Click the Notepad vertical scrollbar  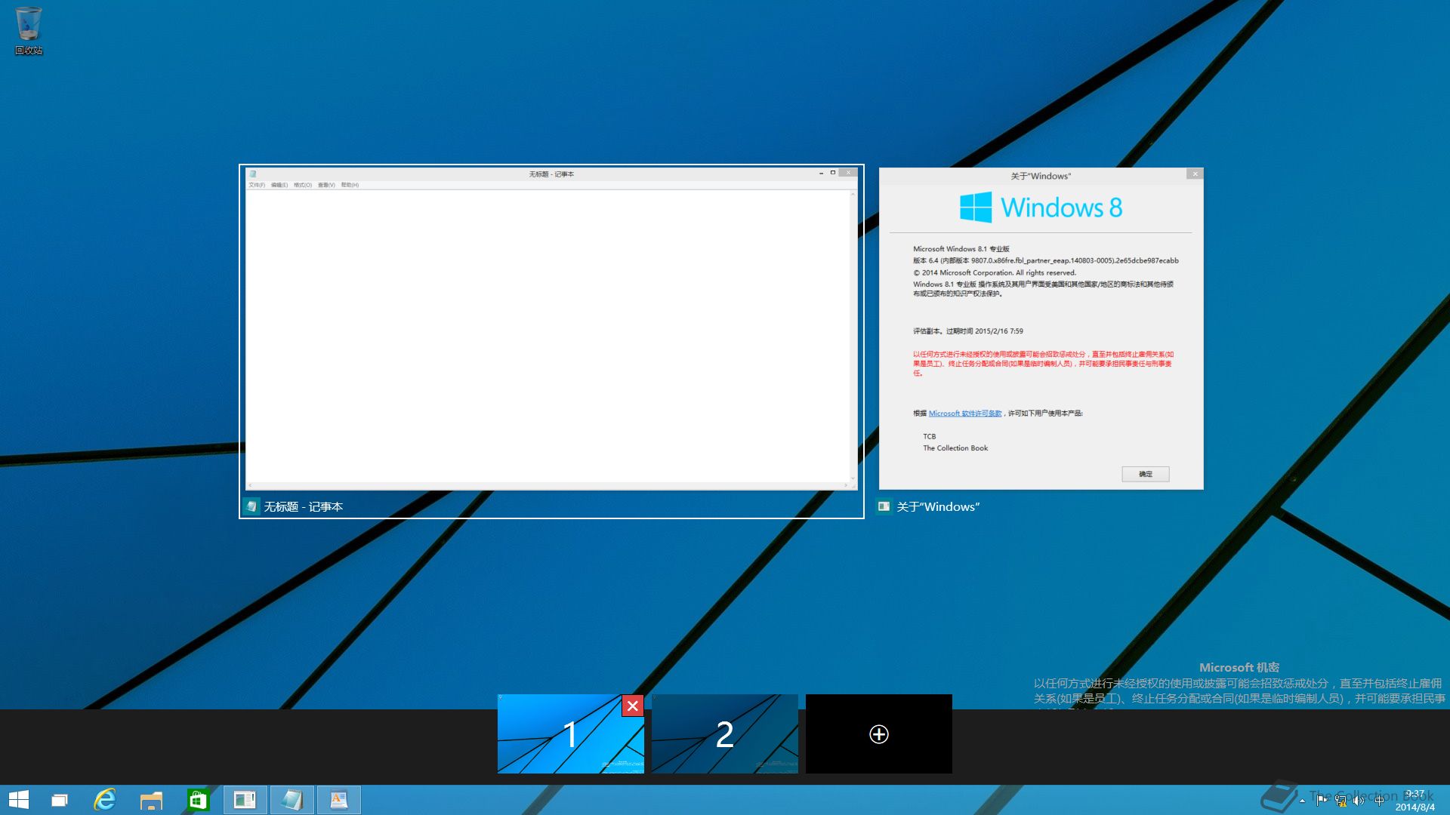click(x=853, y=336)
